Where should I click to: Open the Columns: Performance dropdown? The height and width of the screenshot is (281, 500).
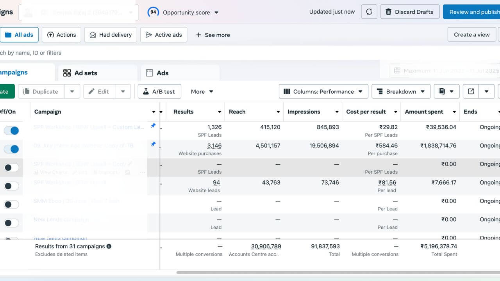323,91
